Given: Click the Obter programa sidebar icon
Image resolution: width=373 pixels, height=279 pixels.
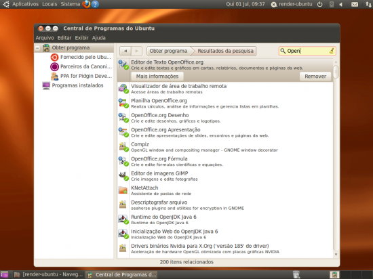Looking at the screenshot, I should (x=46, y=47).
